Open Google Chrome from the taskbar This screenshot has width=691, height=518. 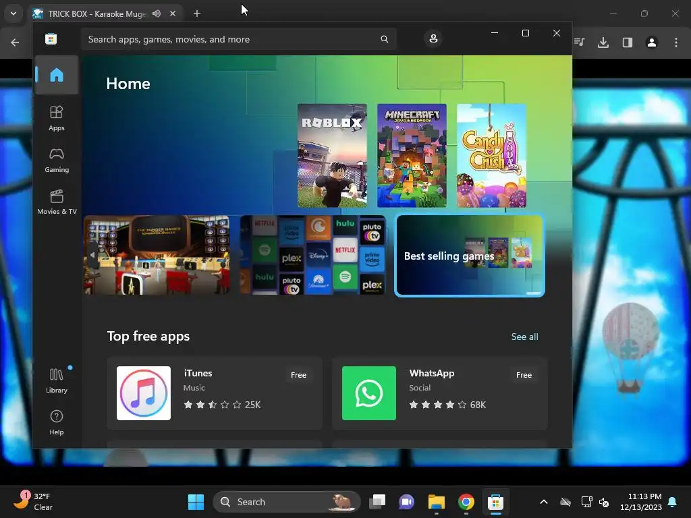point(466,502)
